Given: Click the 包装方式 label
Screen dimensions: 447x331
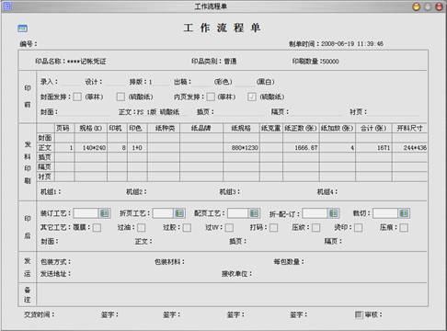Looking at the screenshot, I should 55,262.
